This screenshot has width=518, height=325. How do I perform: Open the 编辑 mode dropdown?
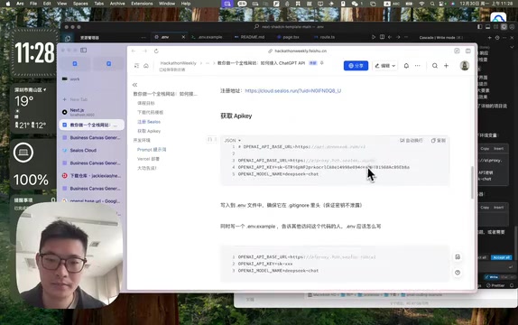385,66
